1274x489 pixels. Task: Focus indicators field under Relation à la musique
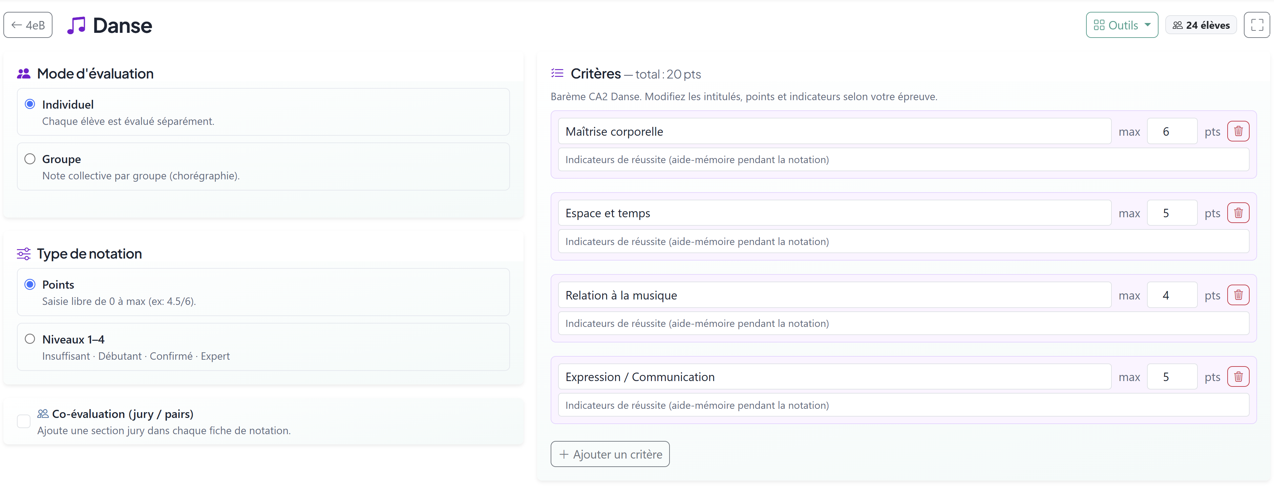click(903, 323)
